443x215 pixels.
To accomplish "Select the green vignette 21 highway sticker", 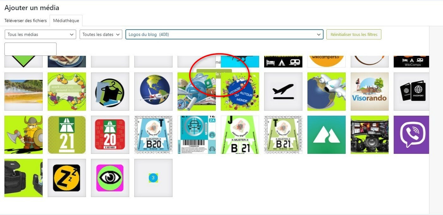I will click(67, 135).
